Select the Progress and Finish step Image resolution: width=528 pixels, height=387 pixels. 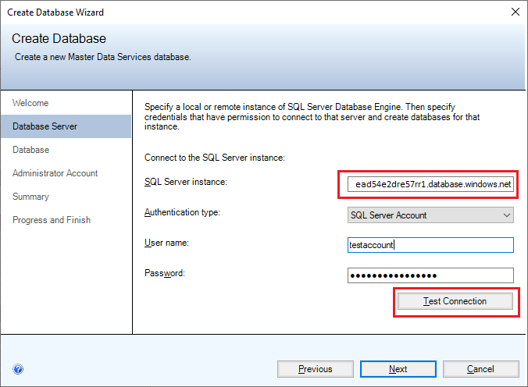52,220
